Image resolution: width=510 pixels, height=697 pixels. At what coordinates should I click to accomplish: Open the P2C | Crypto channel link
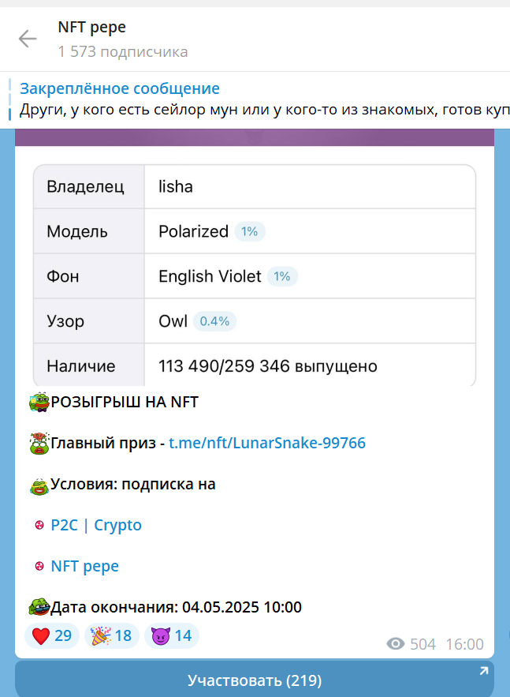(x=96, y=525)
